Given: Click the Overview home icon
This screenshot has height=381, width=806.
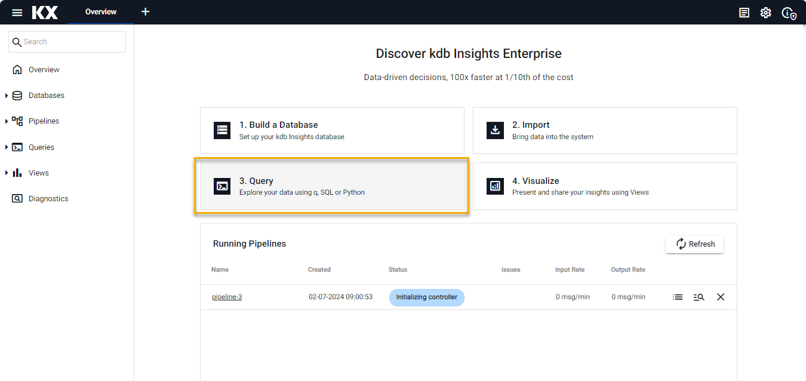Looking at the screenshot, I should (17, 69).
